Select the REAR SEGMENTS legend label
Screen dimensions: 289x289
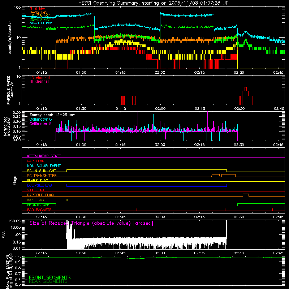coord(48,281)
